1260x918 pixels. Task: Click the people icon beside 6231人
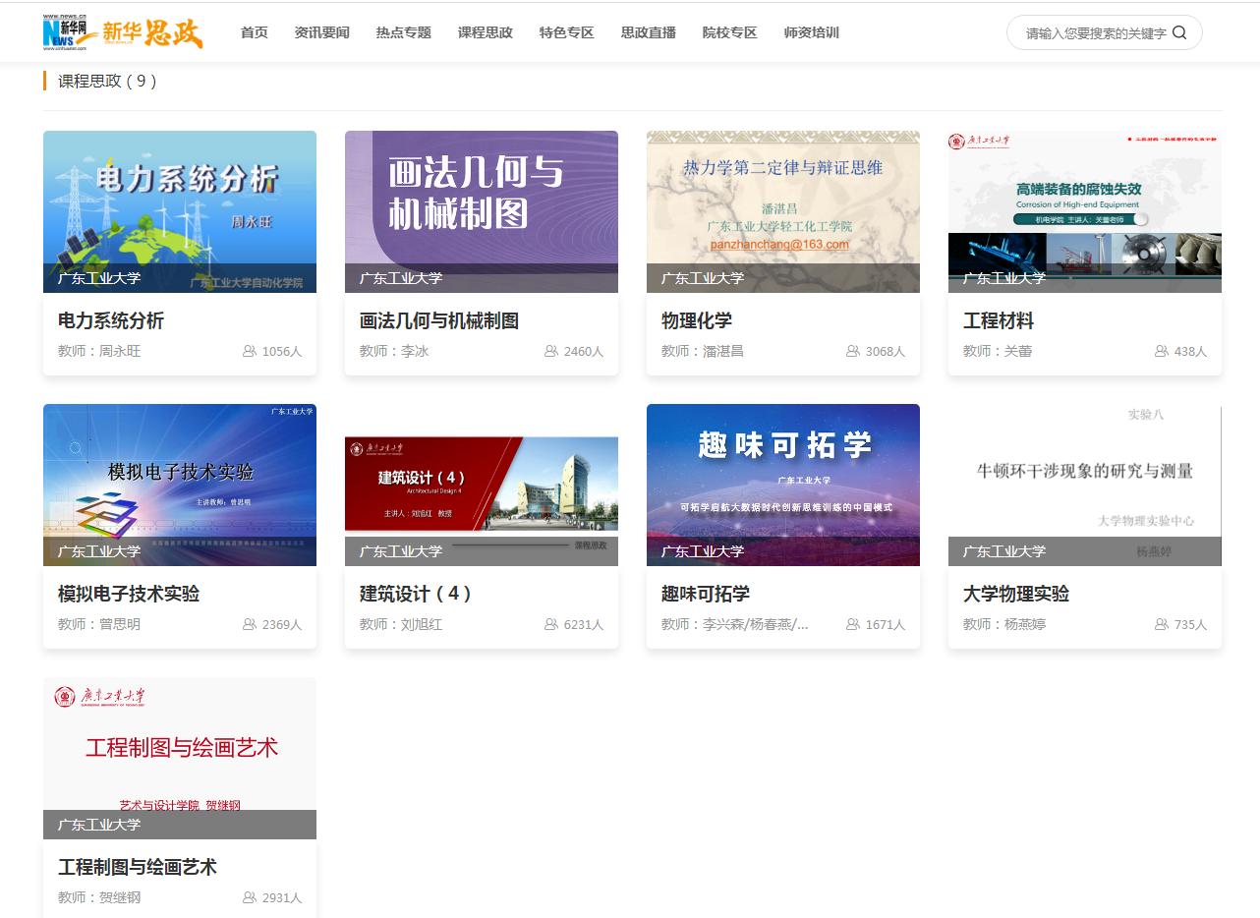[551, 624]
